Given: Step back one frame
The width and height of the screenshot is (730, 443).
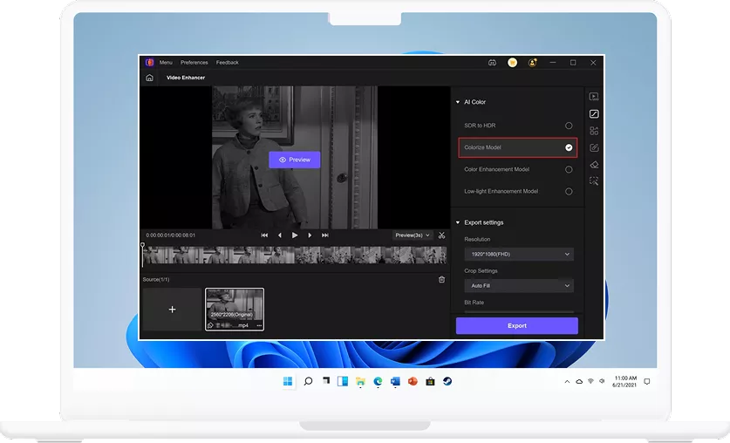Looking at the screenshot, I should pyautogui.click(x=280, y=235).
